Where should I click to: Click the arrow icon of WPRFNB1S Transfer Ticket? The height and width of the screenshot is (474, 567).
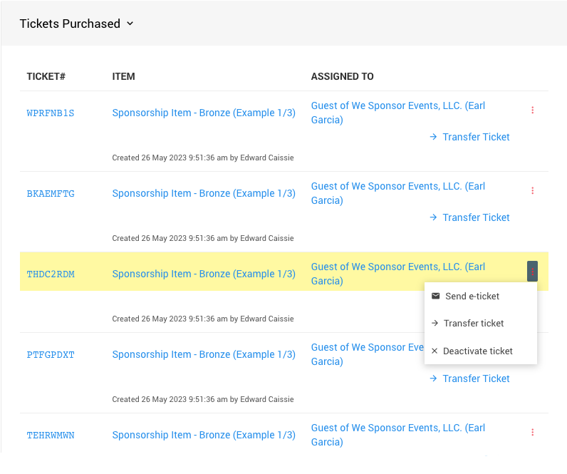pyautogui.click(x=433, y=137)
